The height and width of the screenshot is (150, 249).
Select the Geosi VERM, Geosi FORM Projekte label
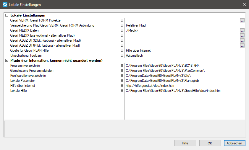[x=35, y=20]
